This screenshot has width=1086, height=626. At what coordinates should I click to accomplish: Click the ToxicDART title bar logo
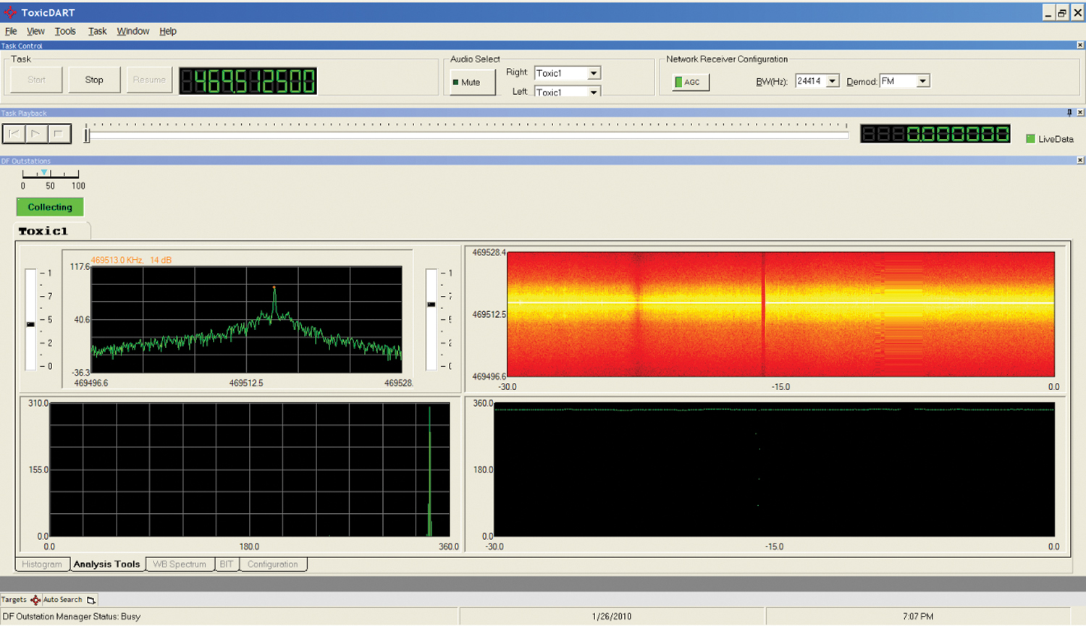[10, 12]
